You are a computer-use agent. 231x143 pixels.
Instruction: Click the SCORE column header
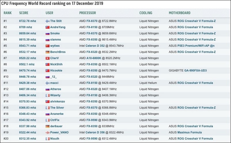tap(24, 13)
